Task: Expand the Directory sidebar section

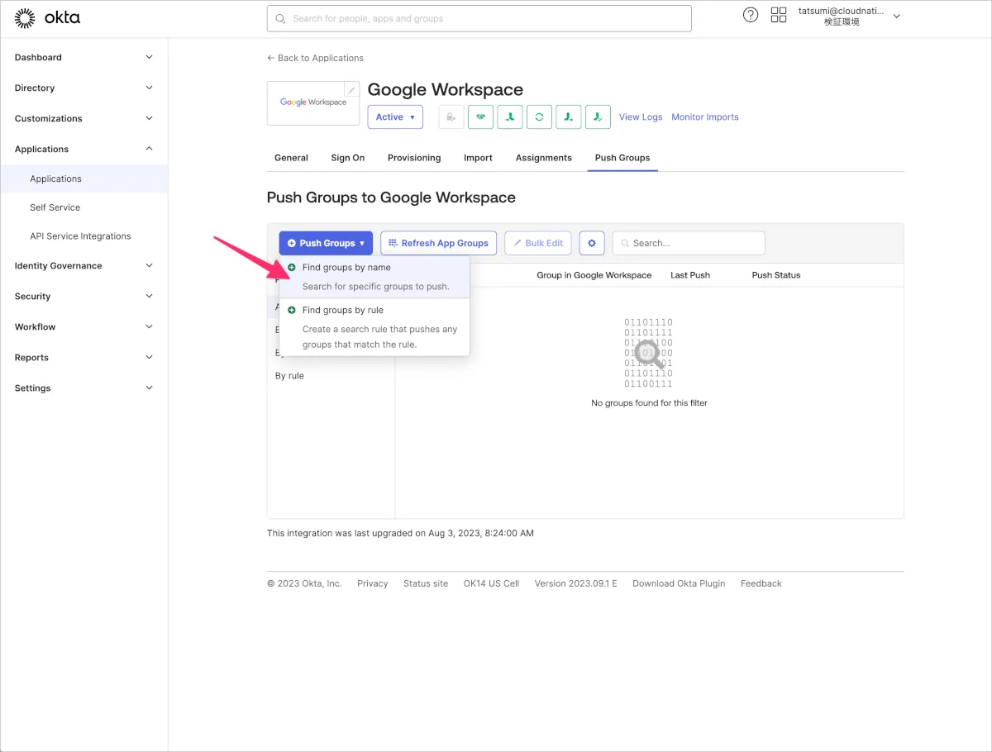Action: click(x=83, y=88)
